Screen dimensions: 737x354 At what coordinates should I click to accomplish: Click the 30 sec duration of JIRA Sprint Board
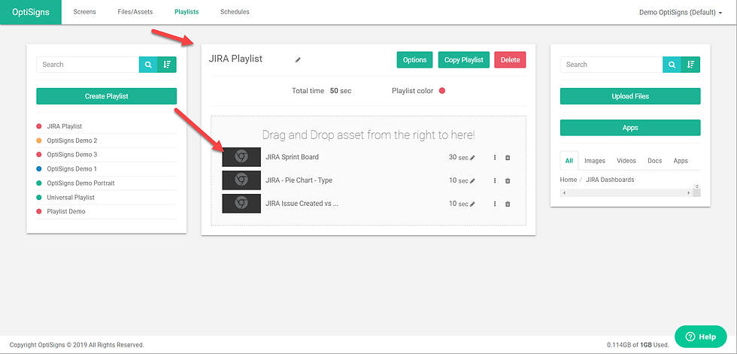click(458, 157)
